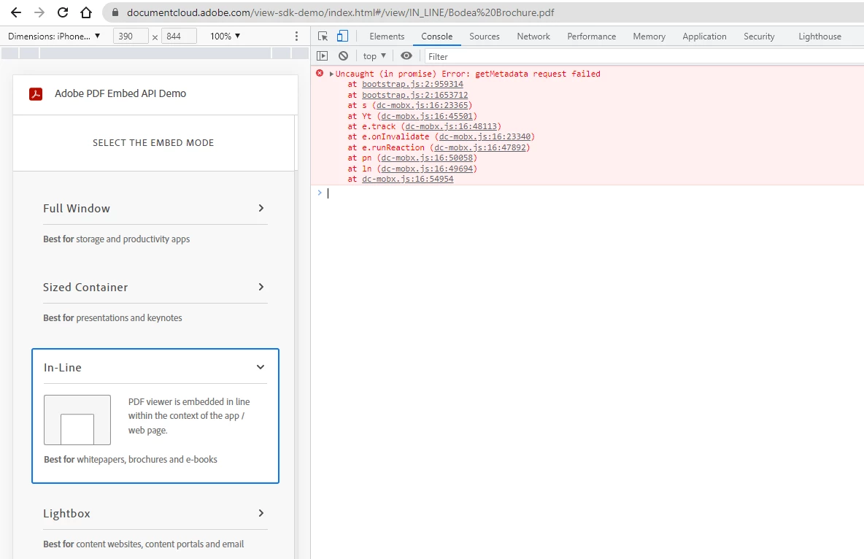Click the Adobe PDF logo icon

(36, 93)
